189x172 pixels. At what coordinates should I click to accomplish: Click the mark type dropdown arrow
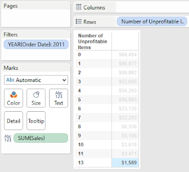click(64, 80)
